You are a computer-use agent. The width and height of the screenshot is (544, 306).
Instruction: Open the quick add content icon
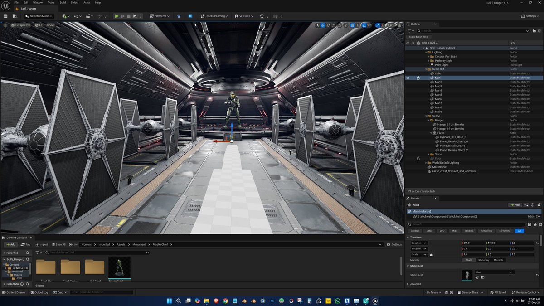coord(66,16)
